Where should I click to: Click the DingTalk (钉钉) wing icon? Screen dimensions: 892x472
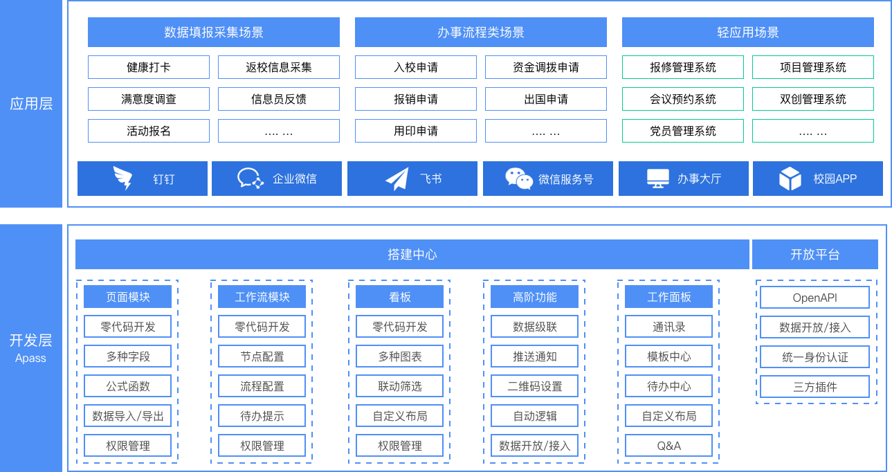(x=122, y=179)
